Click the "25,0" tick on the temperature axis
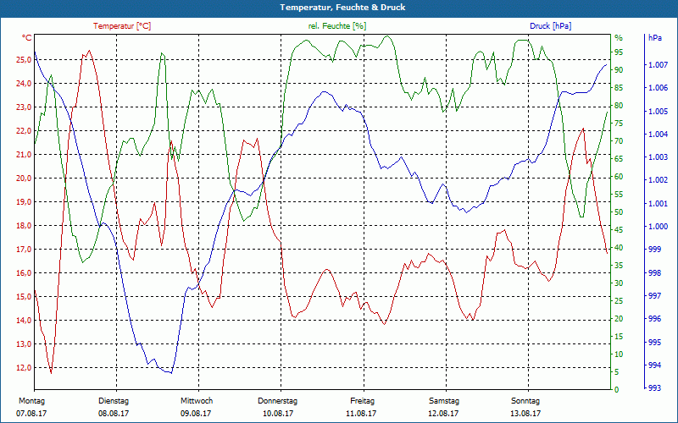678x423 pixels. pyautogui.click(x=24, y=60)
